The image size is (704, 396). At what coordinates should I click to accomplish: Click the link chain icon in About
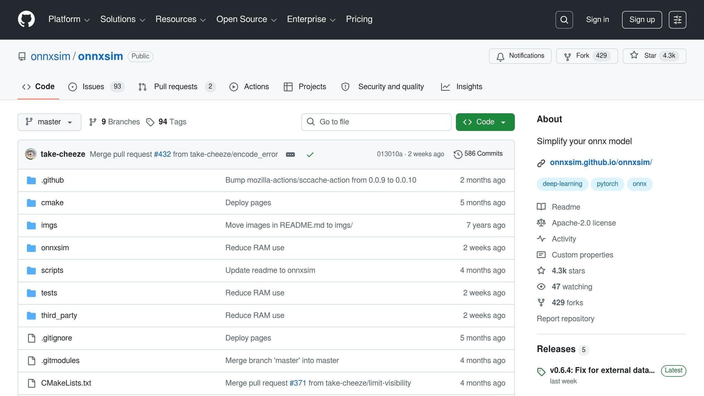pyautogui.click(x=541, y=163)
